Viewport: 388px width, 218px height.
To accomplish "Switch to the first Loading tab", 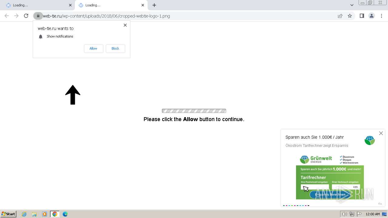I will coord(37,5).
